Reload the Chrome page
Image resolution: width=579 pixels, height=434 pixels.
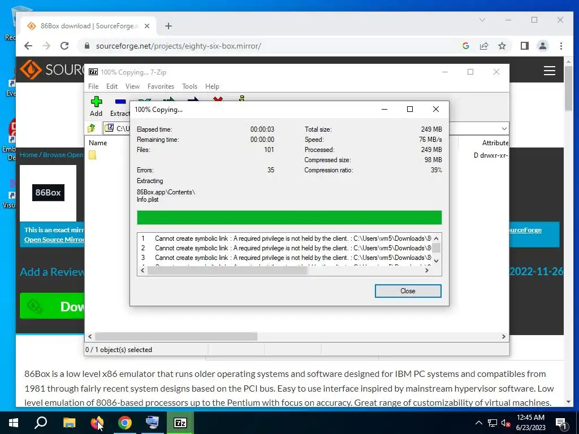[x=64, y=46]
